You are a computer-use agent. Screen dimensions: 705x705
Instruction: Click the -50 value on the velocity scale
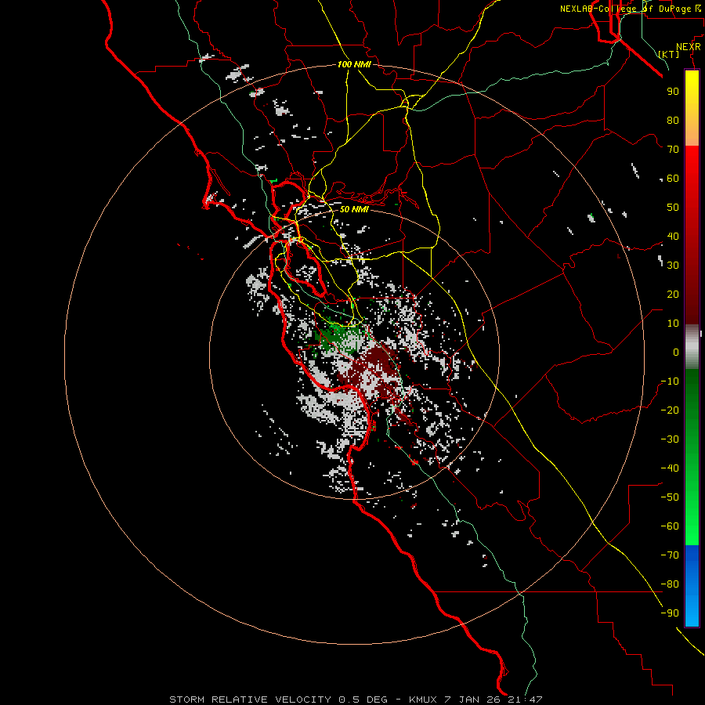(x=670, y=497)
